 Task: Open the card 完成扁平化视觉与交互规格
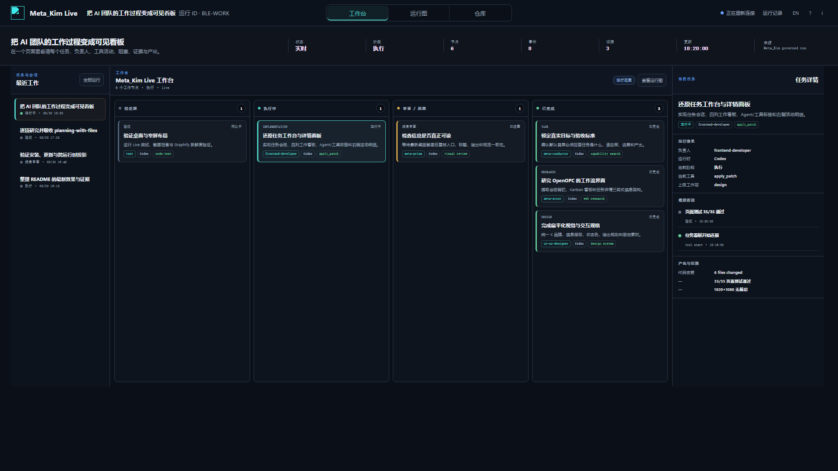click(600, 231)
